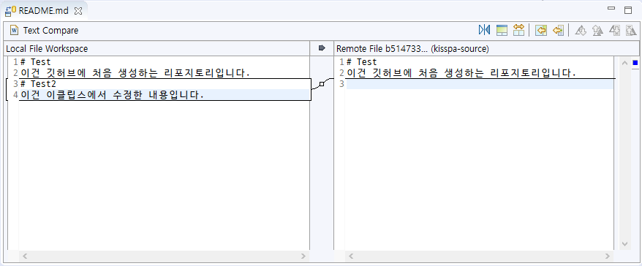Image resolution: width=642 pixels, height=266 pixels.
Task: Copy all non-conflicting changes from right to left
Action: (541, 30)
